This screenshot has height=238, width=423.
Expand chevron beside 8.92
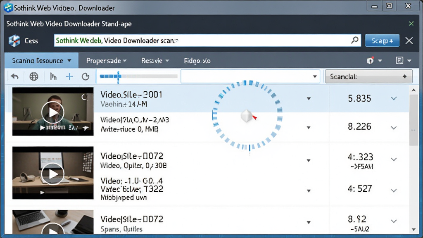pos(394,221)
